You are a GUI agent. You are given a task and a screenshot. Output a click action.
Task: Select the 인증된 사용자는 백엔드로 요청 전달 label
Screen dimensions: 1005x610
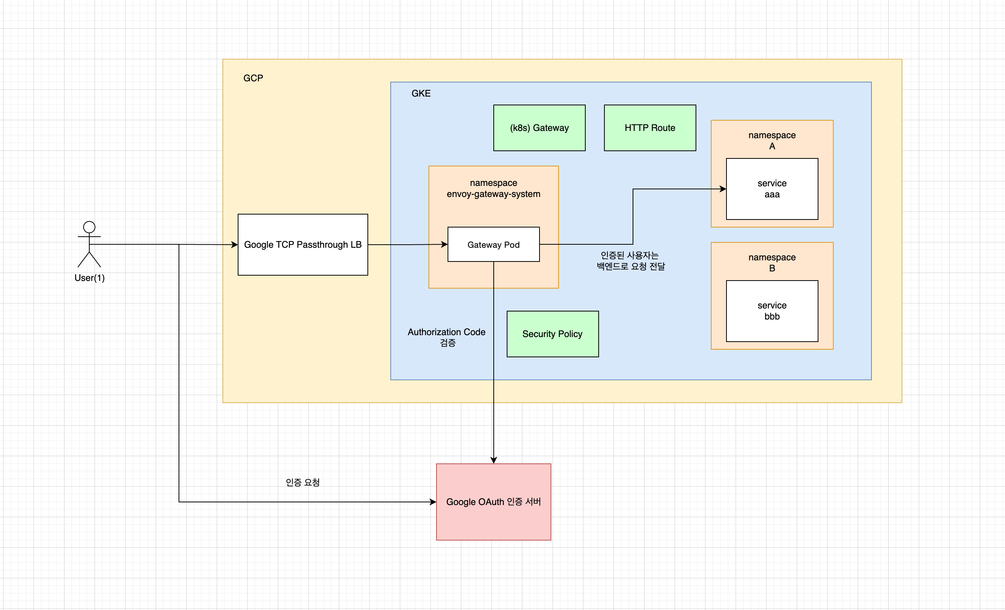point(630,261)
